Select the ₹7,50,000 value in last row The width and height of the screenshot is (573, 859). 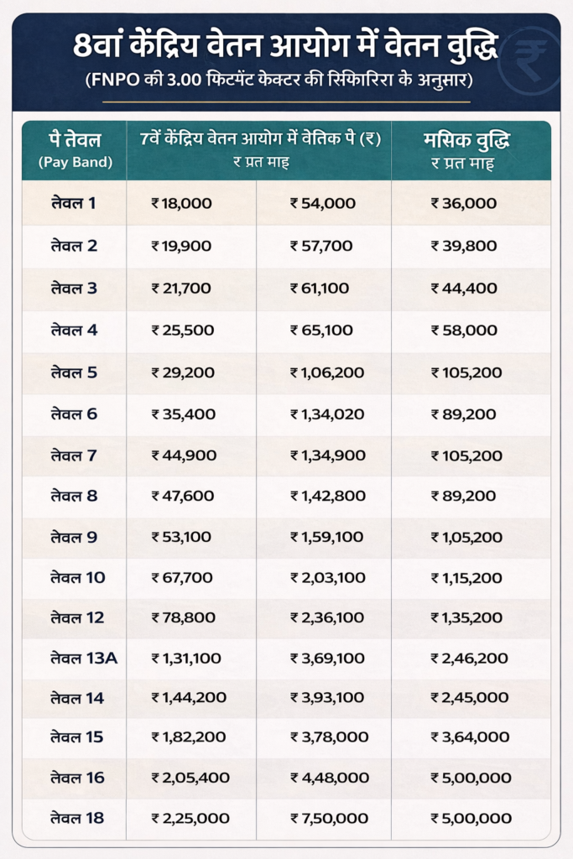(329, 818)
